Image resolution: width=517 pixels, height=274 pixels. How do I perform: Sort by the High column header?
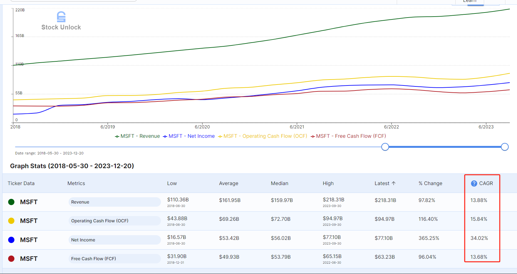(x=328, y=184)
